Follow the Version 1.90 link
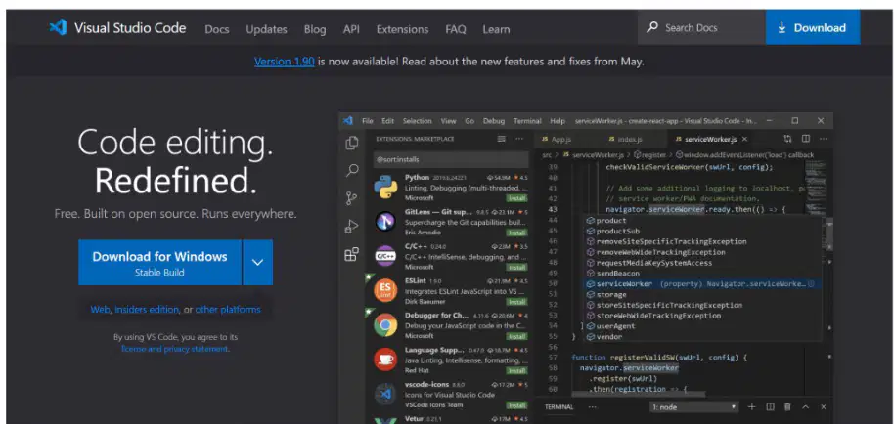 [284, 62]
